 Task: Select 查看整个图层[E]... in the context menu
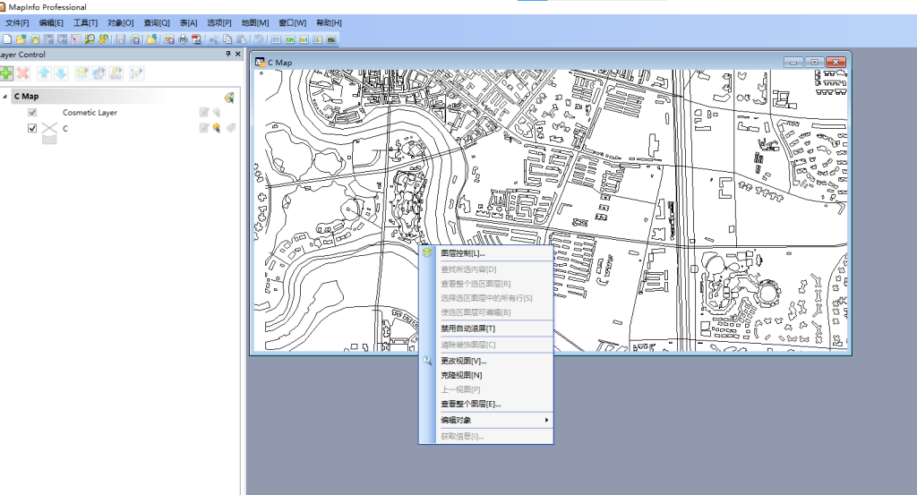(x=470, y=405)
